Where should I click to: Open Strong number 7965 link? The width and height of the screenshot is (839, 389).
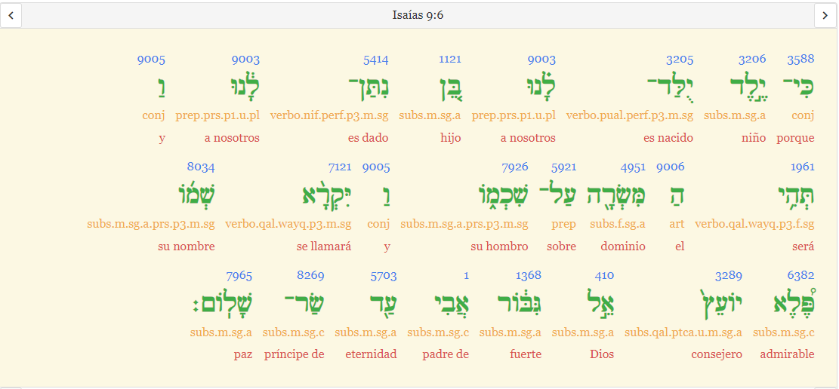(239, 276)
